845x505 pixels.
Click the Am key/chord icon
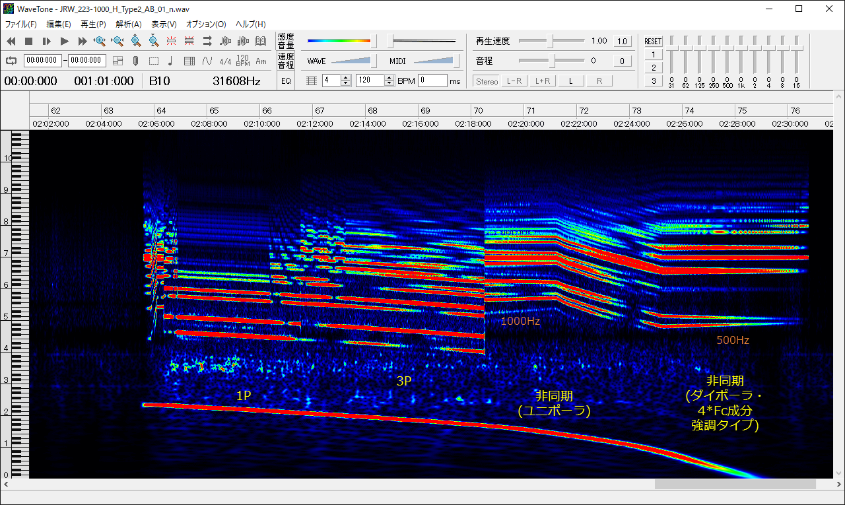261,61
